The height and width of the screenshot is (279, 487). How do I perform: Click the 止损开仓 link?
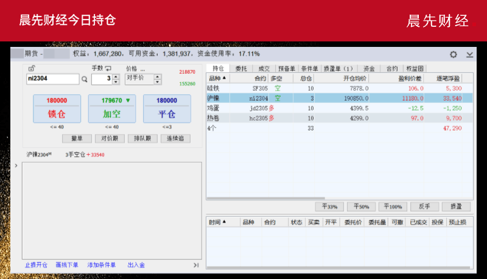36,265
